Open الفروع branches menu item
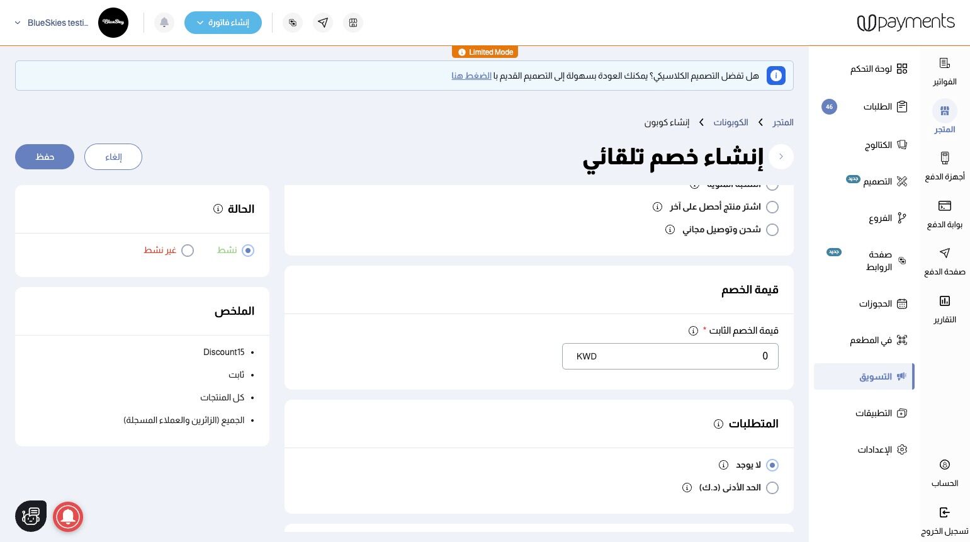 tap(888, 218)
